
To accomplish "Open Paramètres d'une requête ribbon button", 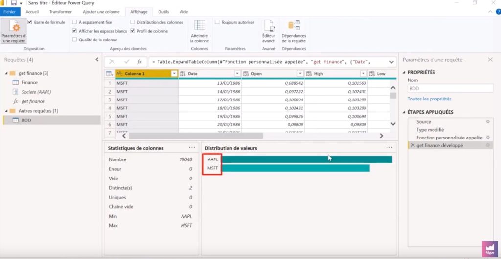I will pyautogui.click(x=13, y=31).
